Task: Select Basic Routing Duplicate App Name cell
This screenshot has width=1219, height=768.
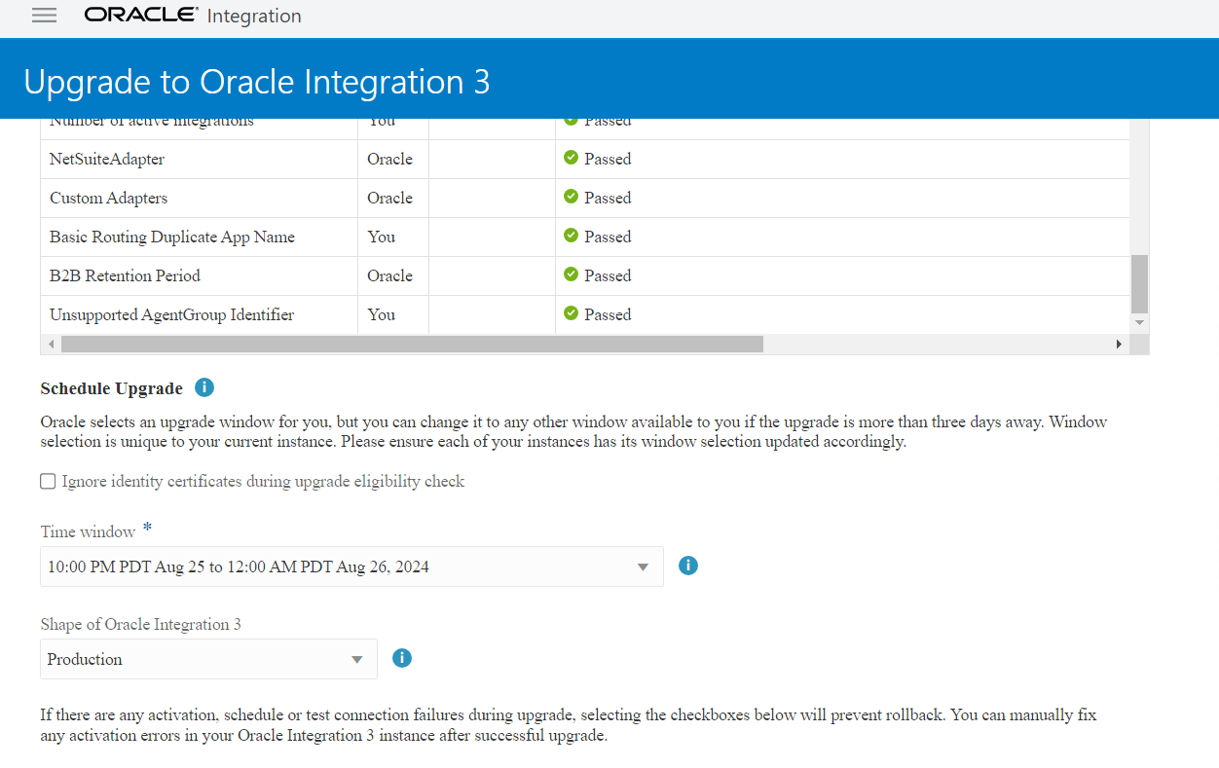Action: (199, 237)
